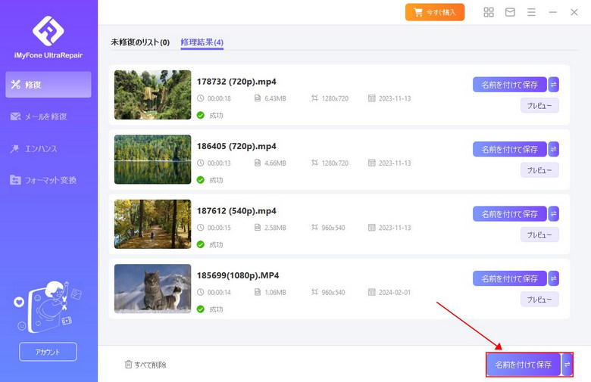Switch to 修理結果(4) tab
This screenshot has width=591, height=382.
[x=202, y=42]
